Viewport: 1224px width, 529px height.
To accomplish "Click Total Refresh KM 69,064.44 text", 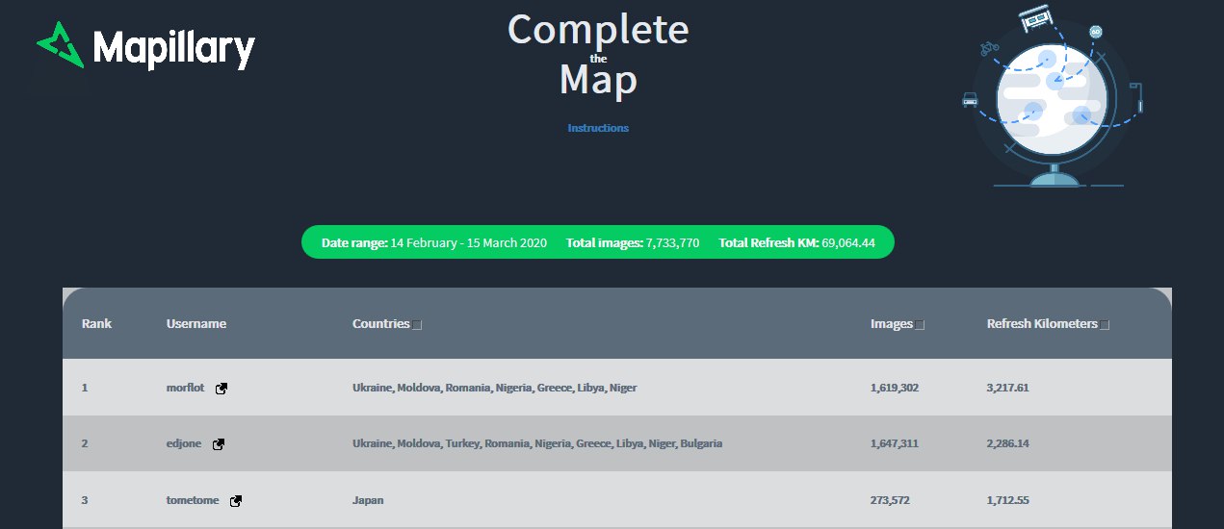I will [x=796, y=242].
